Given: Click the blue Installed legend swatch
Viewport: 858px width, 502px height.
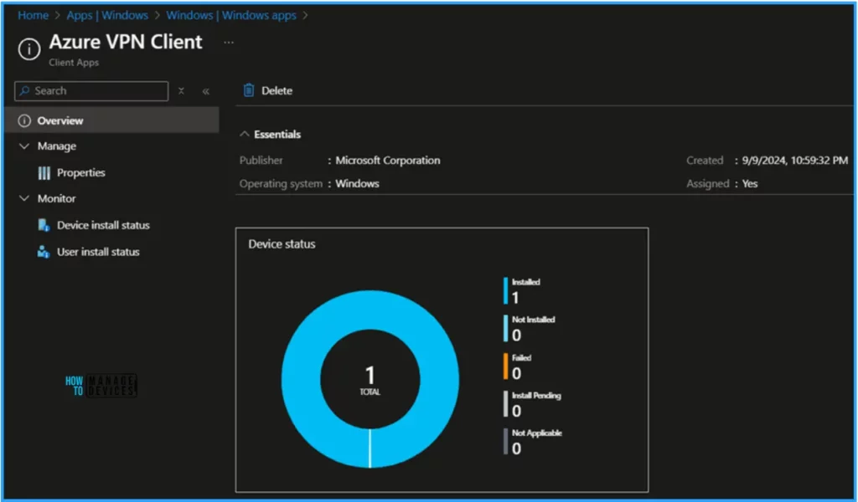Looking at the screenshot, I should click(x=505, y=290).
